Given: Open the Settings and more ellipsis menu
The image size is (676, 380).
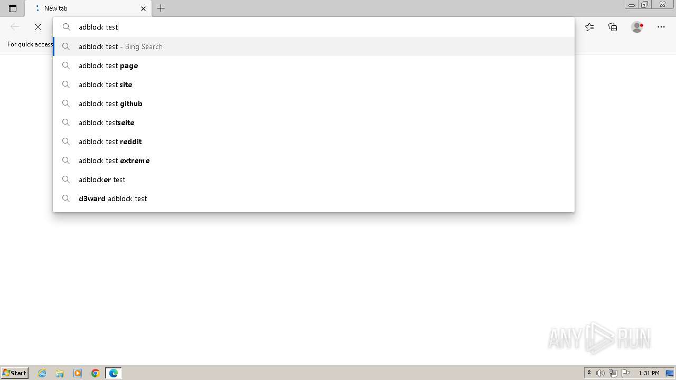Looking at the screenshot, I should pyautogui.click(x=661, y=27).
